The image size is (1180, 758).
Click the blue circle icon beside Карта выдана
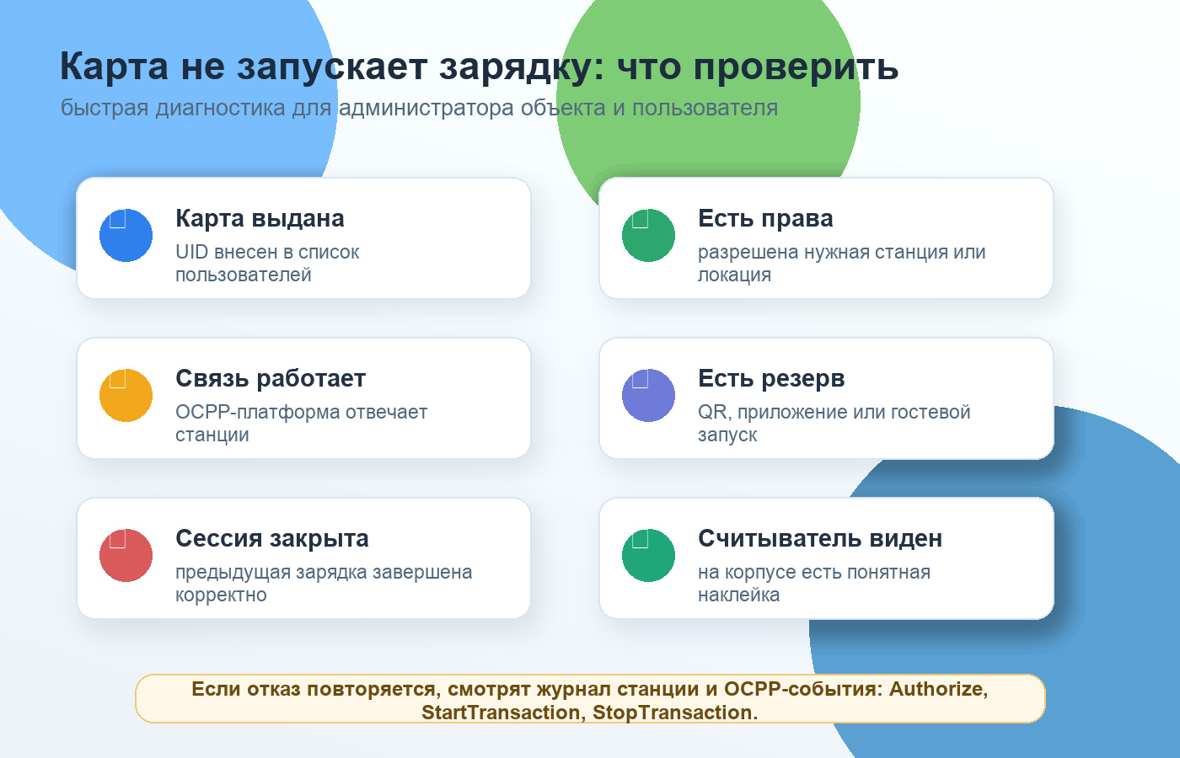pyautogui.click(x=126, y=235)
